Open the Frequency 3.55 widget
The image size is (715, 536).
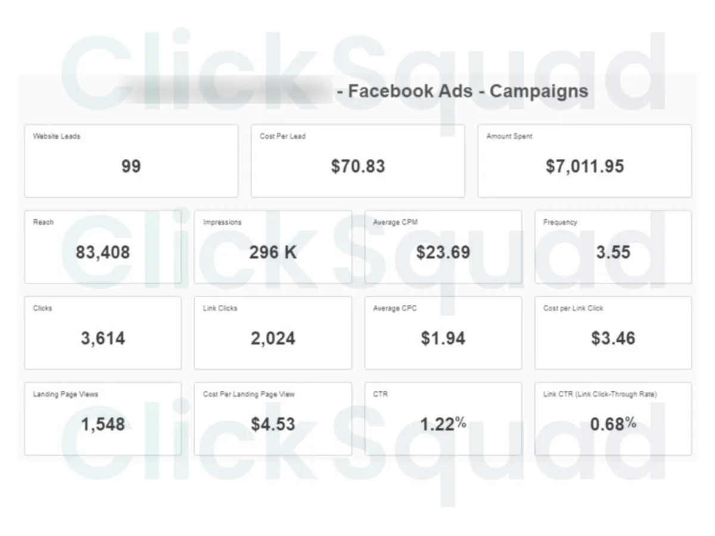(x=613, y=247)
